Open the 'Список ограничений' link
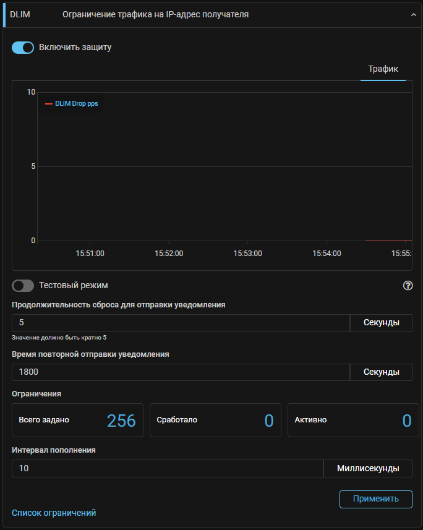This screenshot has height=530, width=423. click(x=54, y=513)
